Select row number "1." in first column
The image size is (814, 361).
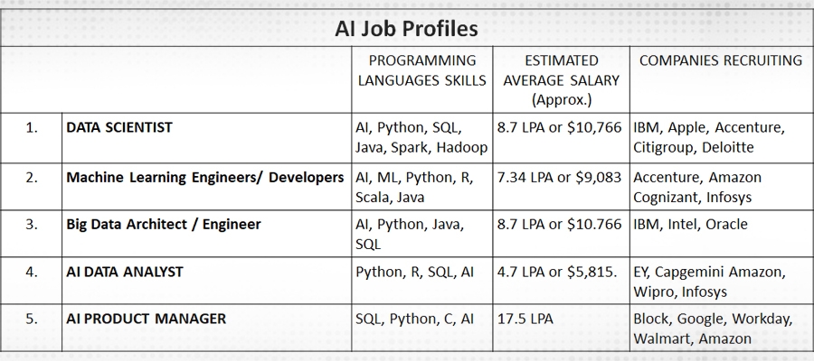point(32,127)
